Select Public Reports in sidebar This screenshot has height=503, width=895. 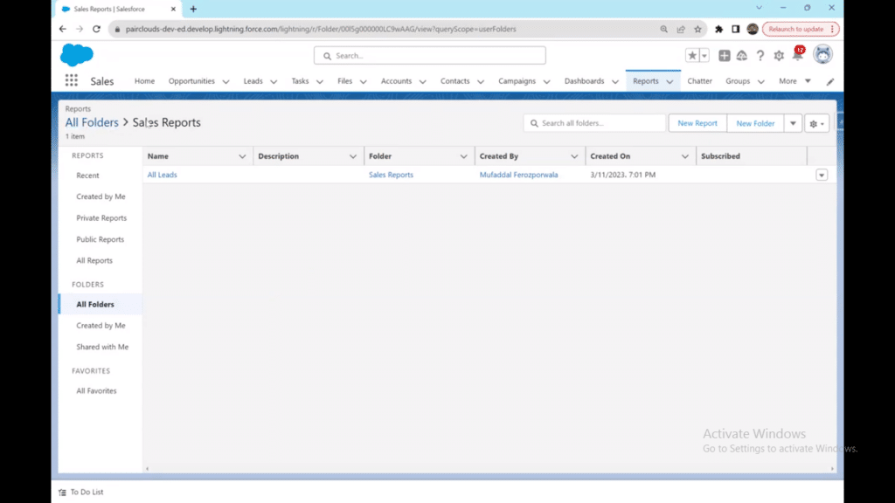pos(100,239)
